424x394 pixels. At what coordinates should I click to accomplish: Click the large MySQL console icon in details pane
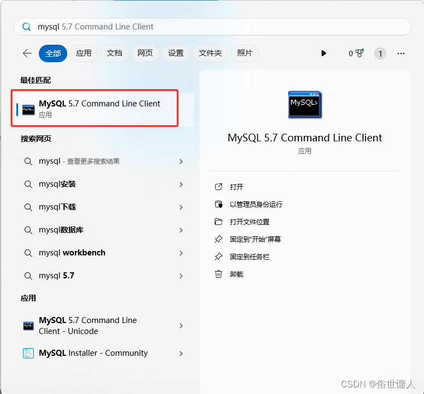click(x=305, y=105)
